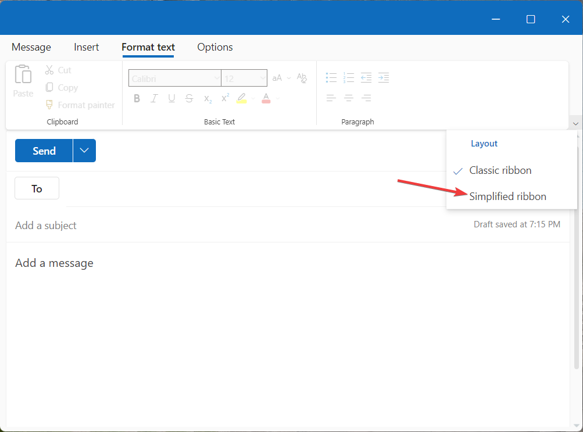Click the bullets list icon
This screenshot has height=432, width=583.
pos(331,77)
